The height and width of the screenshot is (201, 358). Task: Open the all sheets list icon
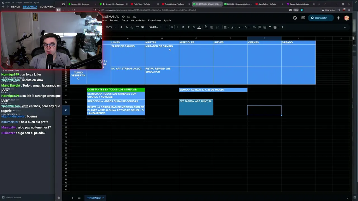point(79,198)
